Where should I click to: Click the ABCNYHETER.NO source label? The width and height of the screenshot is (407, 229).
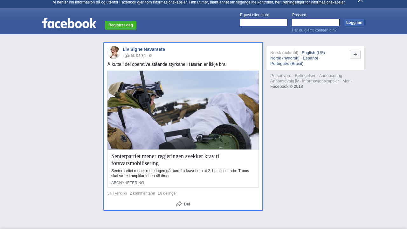[128, 183]
